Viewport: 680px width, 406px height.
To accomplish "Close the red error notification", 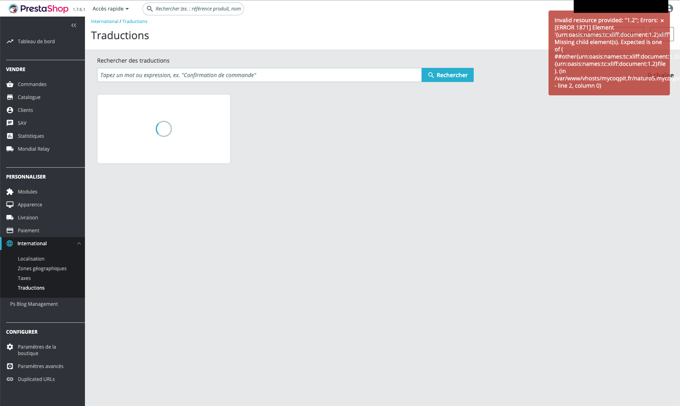I will click(x=662, y=21).
